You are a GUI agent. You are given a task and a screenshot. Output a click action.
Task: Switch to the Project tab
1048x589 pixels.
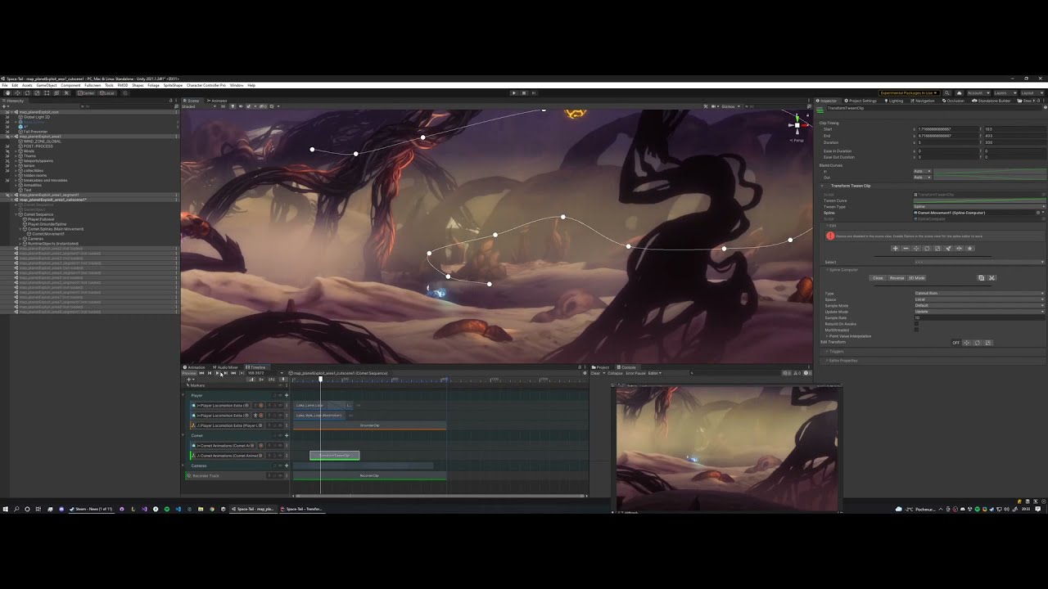[602, 367]
